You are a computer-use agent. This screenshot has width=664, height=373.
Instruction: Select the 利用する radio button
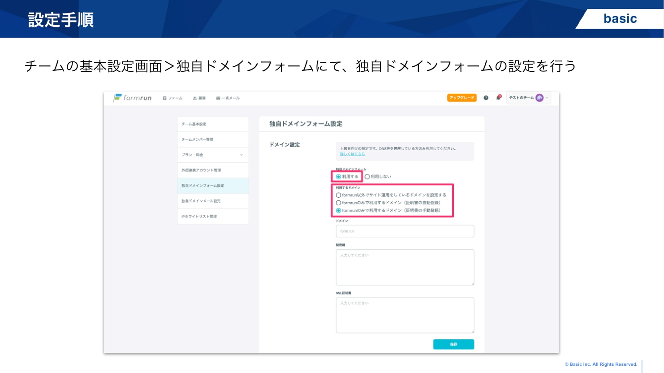coord(339,177)
